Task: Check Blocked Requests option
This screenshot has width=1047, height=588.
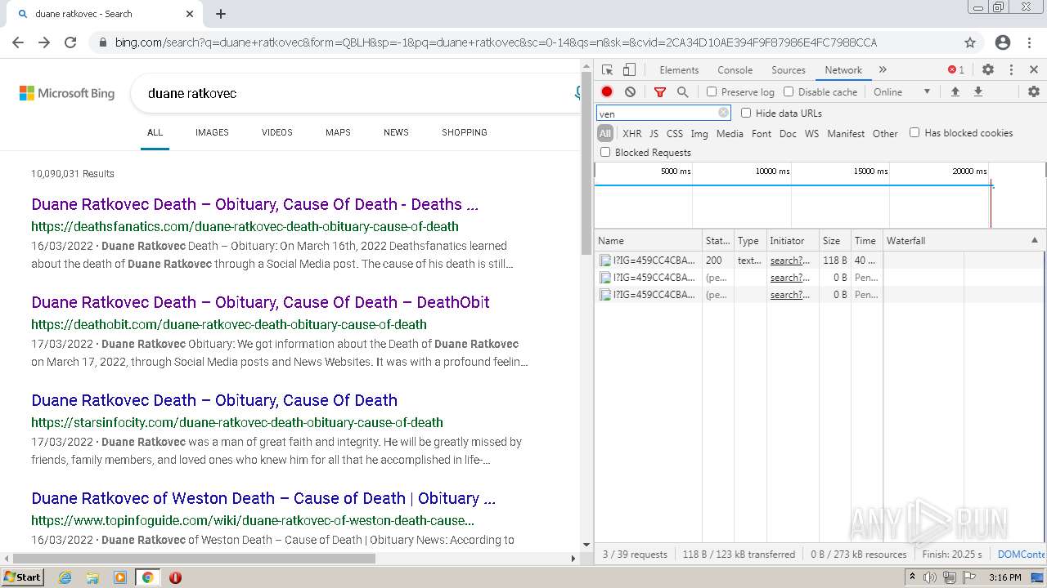Action: 605,152
